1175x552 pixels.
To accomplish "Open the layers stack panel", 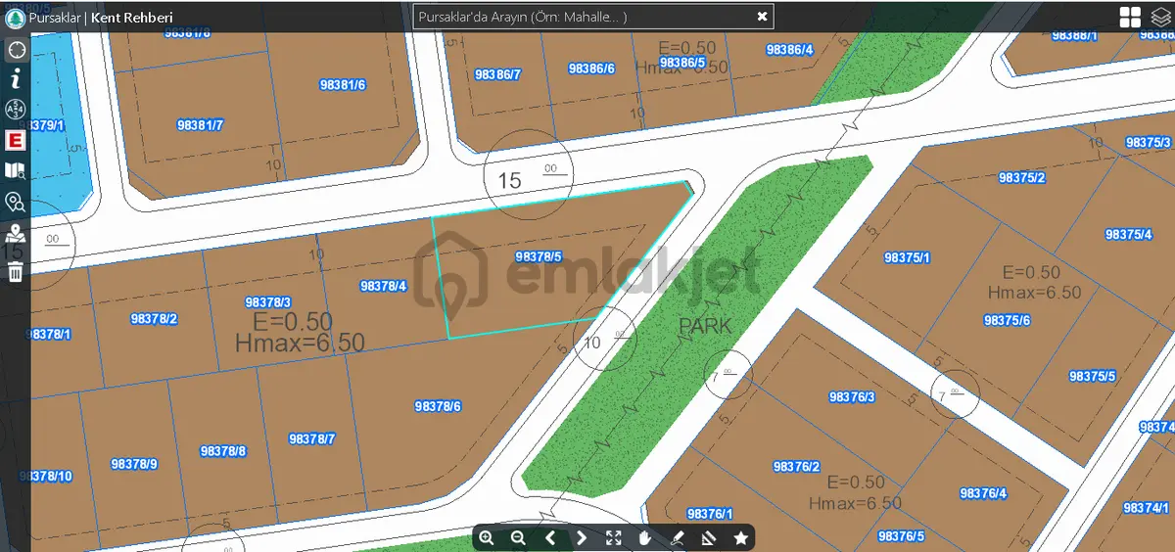I will (x=1161, y=17).
